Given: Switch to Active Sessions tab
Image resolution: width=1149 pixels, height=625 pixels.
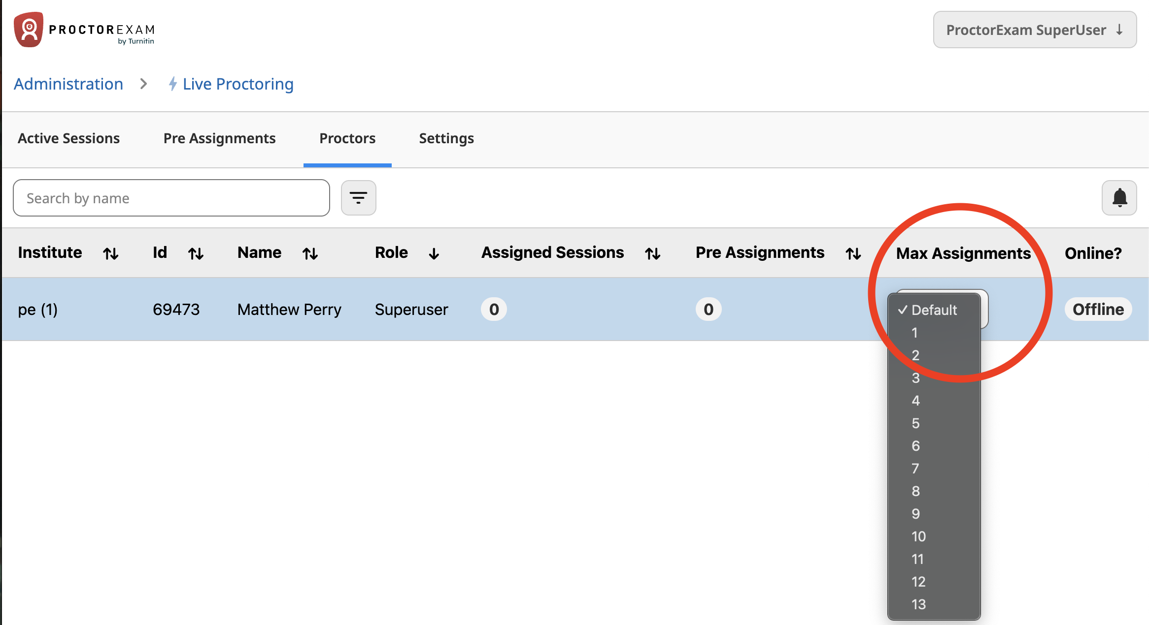Looking at the screenshot, I should pyautogui.click(x=69, y=138).
